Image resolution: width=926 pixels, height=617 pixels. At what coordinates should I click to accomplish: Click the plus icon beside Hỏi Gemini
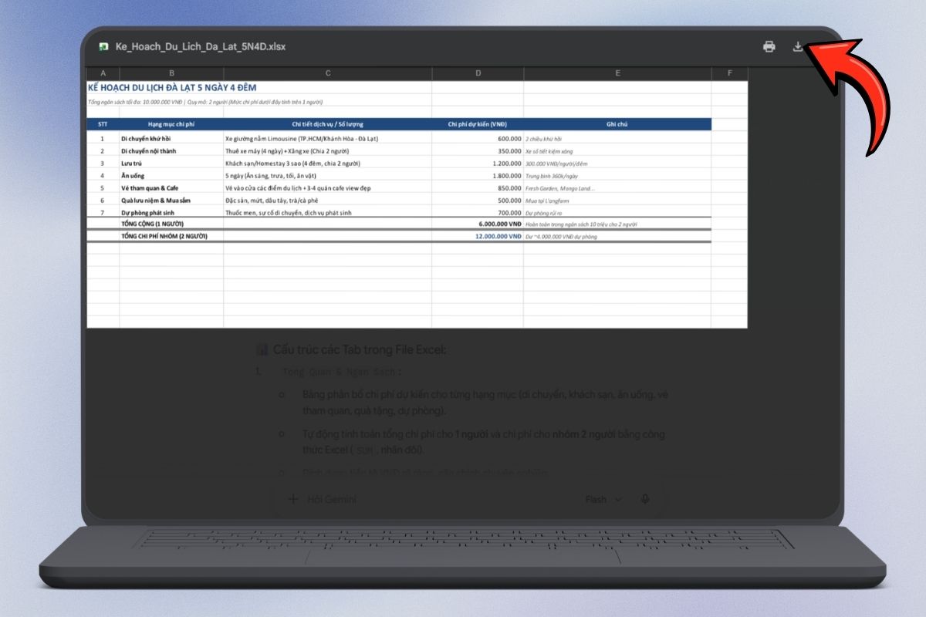point(292,499)
